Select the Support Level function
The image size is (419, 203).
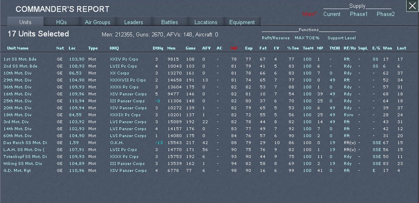[x=341, y=38]
